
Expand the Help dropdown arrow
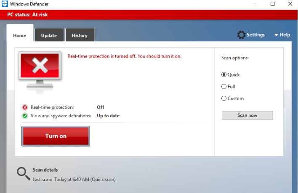tap(277, 35)
